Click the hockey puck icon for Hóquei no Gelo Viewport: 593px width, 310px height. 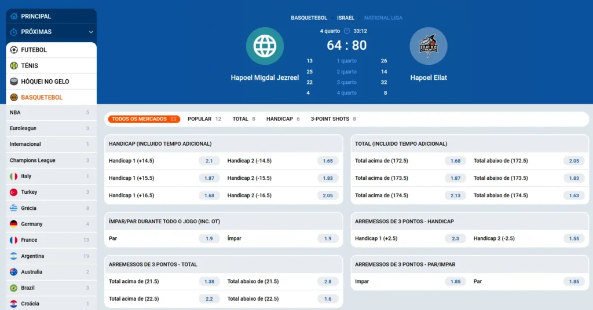click(14, 82)
